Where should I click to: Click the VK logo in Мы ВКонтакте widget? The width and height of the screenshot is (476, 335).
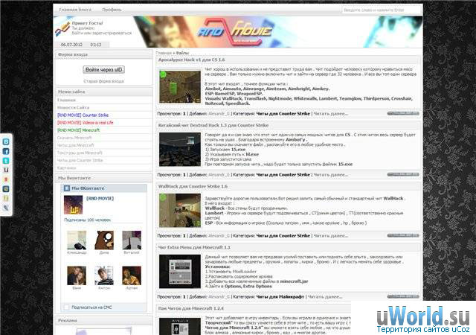(66, 188)
